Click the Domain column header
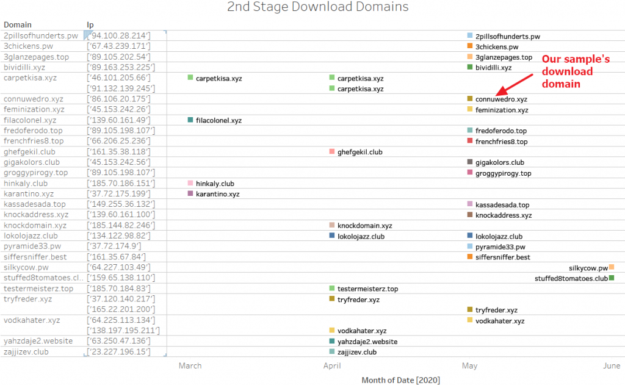 [x=17, y=25]
